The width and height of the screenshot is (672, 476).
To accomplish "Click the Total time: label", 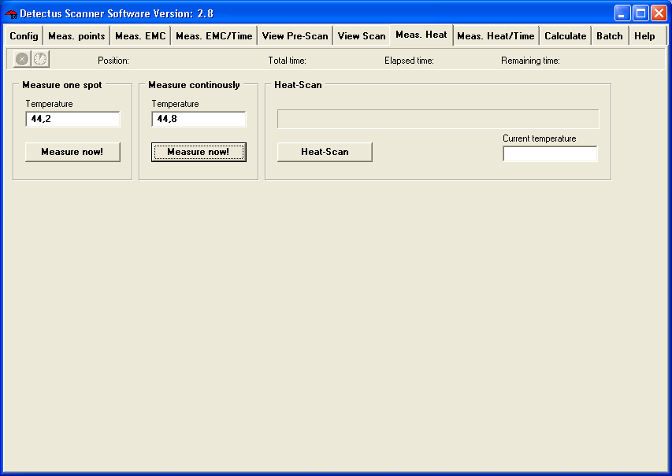I will click(x=287, y=61).
